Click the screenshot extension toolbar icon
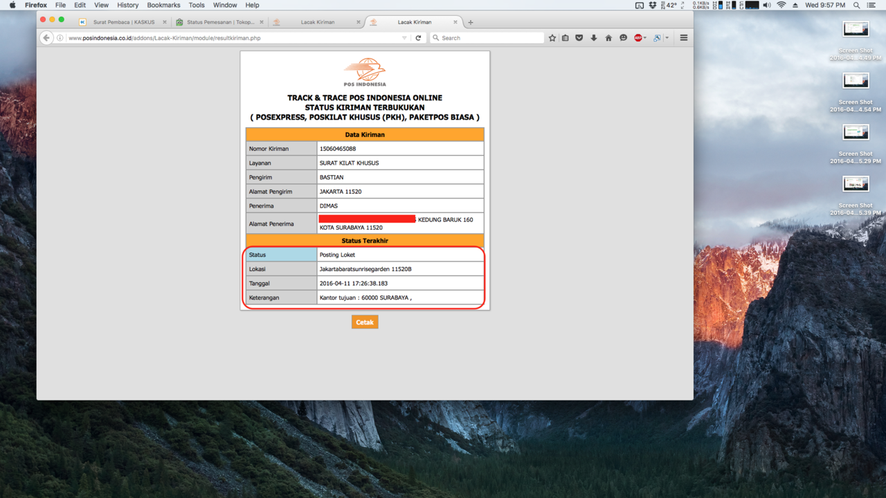Viewport: 886px width, 498px height. [657, 38]
